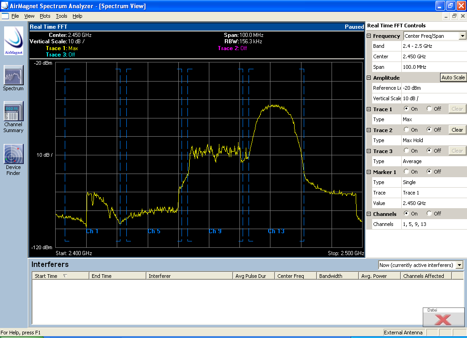Click the External Antenna status bar entry
The height and width of the screenshot is (338, 467).
[403, 333]
